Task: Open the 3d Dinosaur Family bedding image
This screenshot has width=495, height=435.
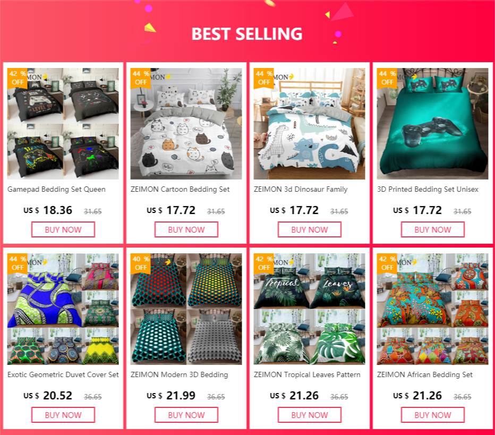Action: (309, 124)
